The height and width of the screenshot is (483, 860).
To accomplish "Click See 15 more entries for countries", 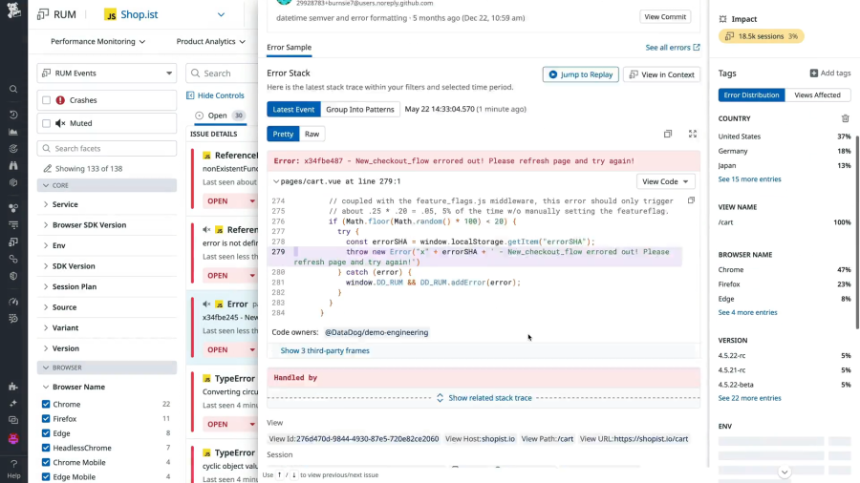I will click(x=749, y=179).
